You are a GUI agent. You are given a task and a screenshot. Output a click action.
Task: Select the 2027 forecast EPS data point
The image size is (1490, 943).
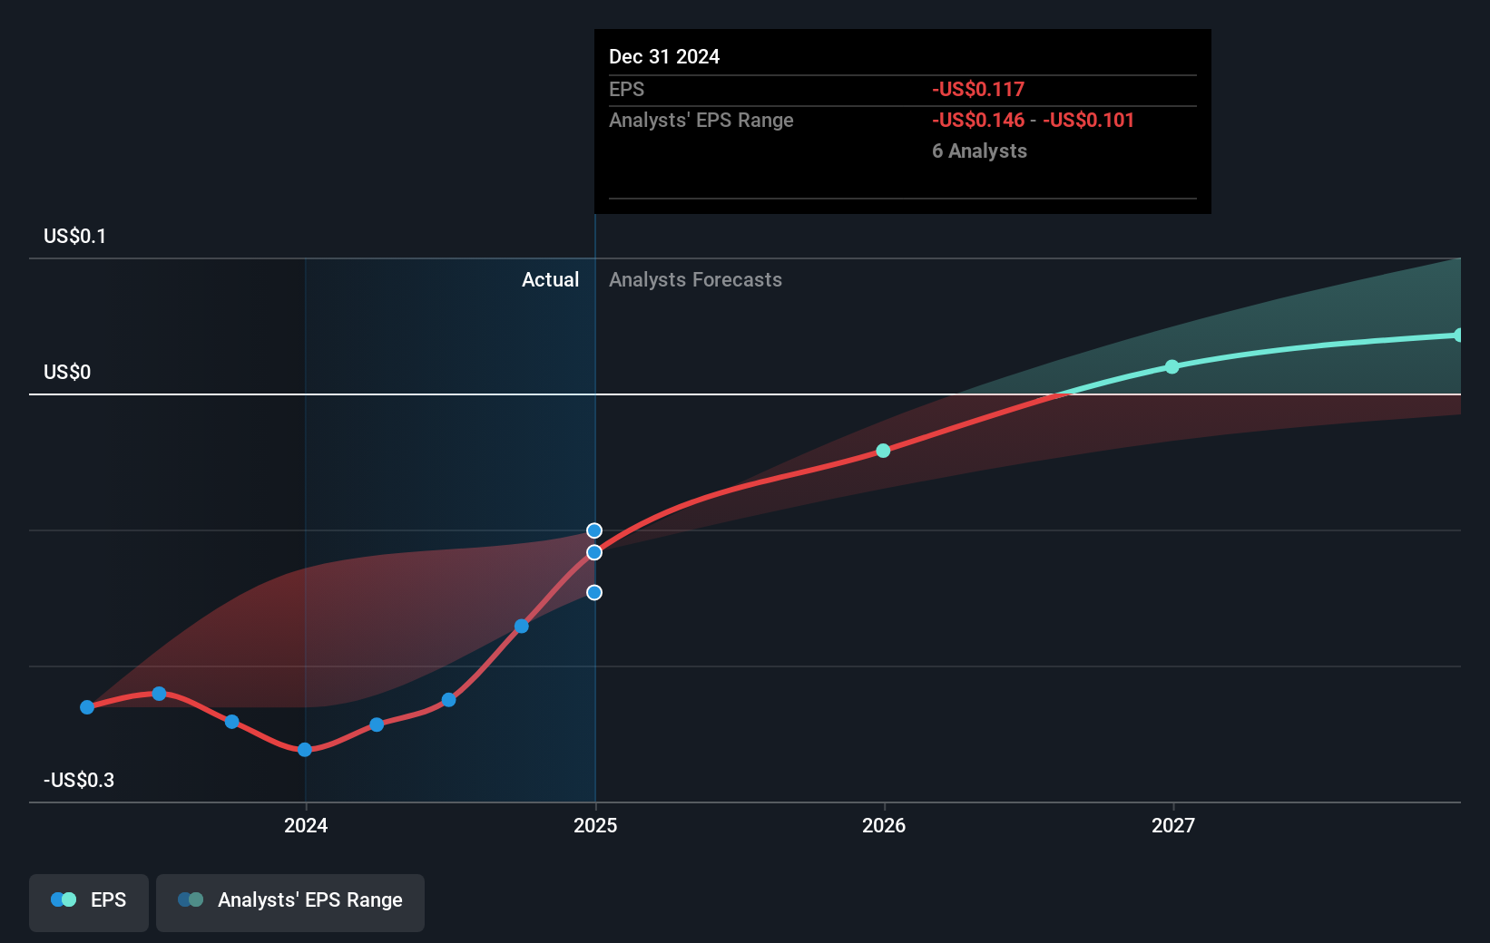[1172, 366]
